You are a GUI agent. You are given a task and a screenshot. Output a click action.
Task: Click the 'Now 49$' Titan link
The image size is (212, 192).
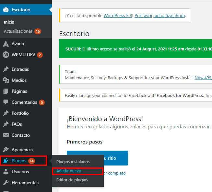pos(203,78)
